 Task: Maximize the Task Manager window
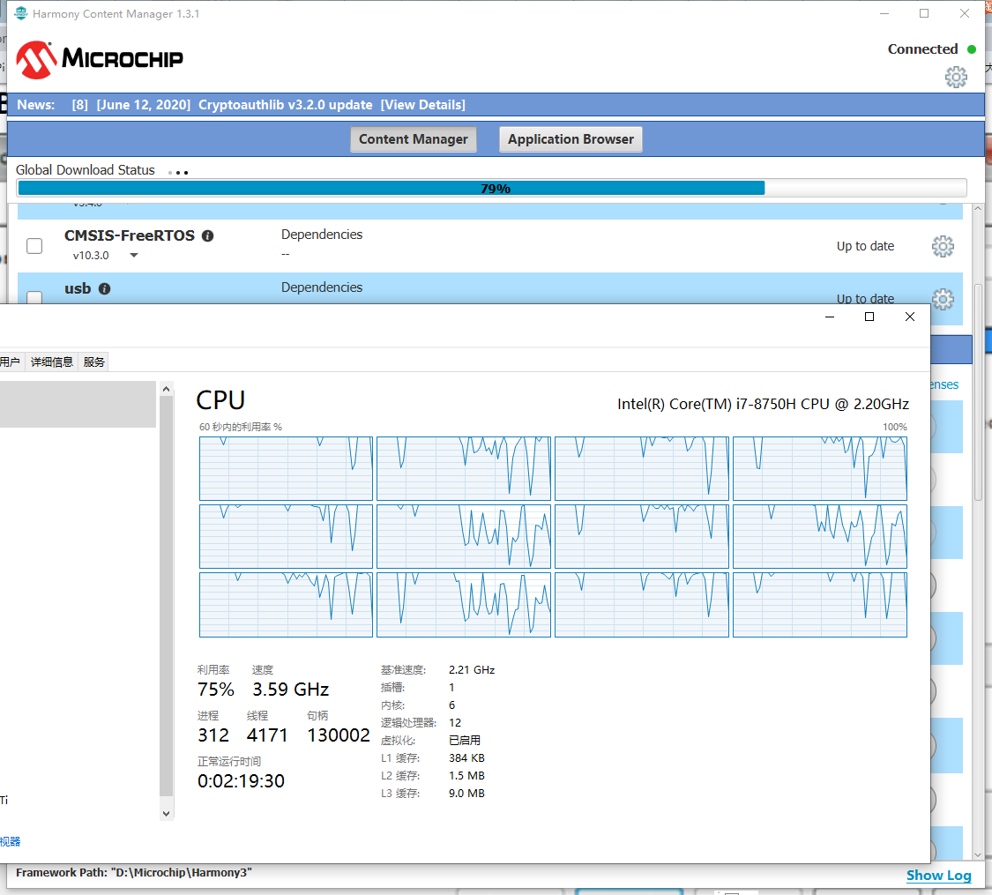pos(869,317)
